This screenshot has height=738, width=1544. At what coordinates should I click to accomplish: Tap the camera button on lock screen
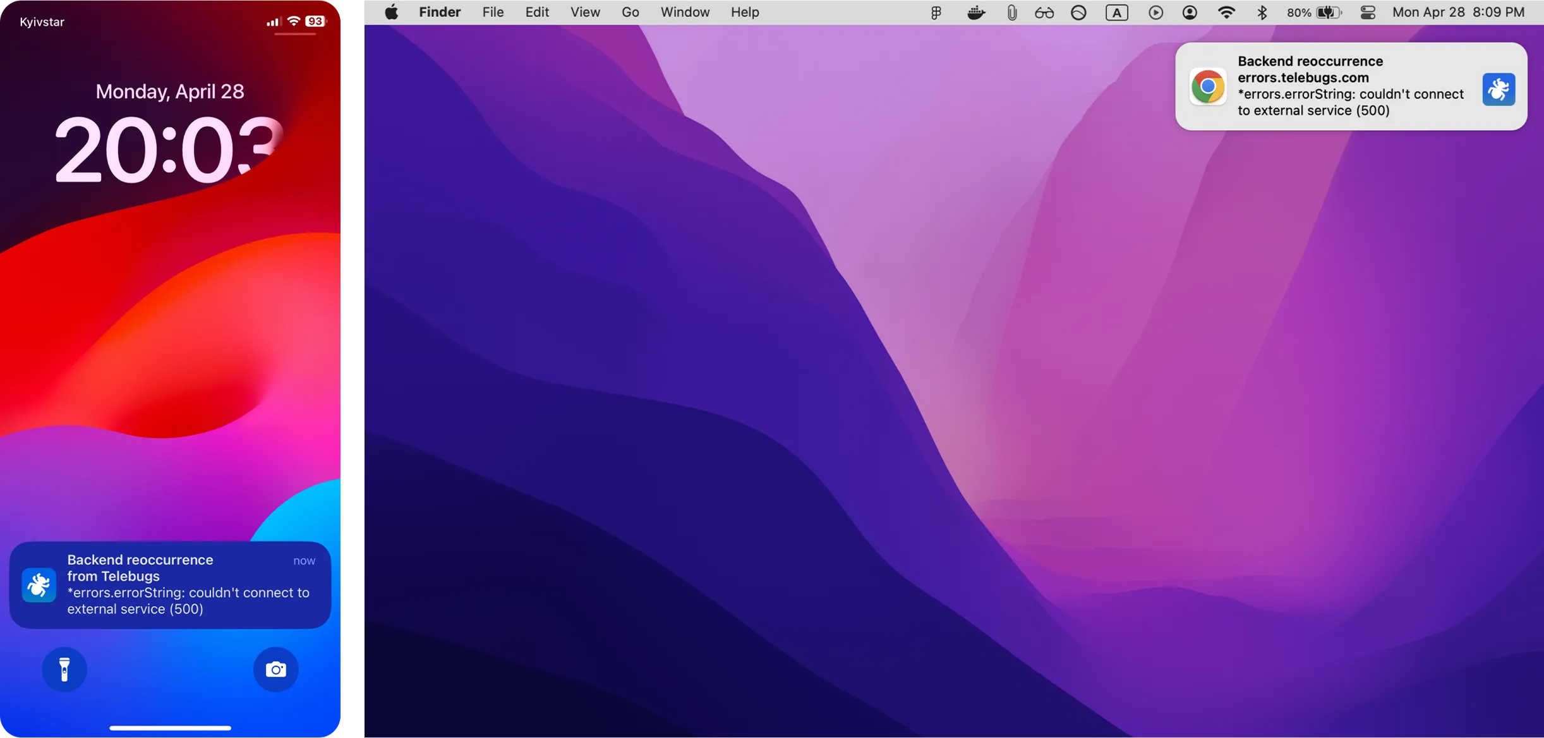tap(275, 669)
